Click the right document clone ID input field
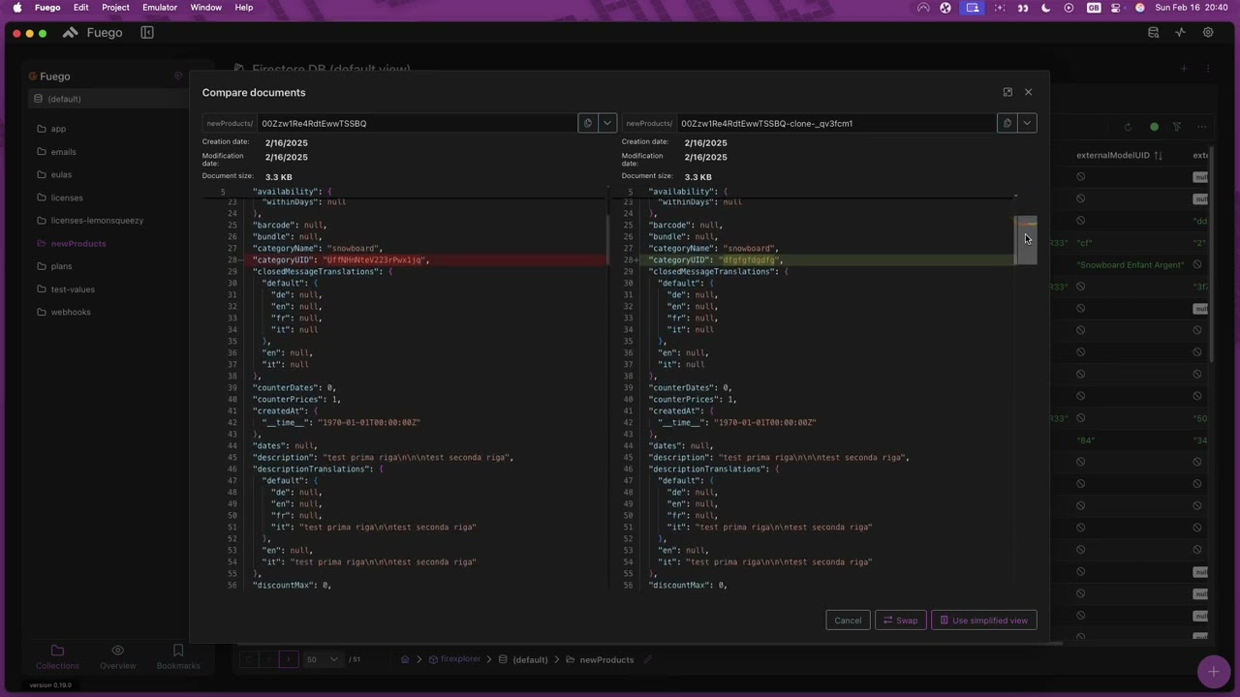The image size is (1240, 697). pos(836,123)
